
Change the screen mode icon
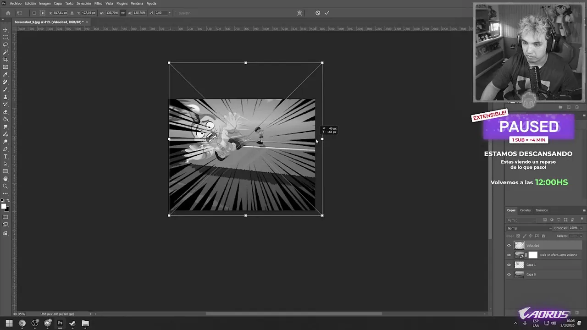pos(6,225)
